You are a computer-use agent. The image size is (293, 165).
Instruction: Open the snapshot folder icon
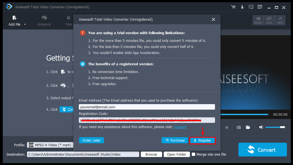tap(248, 127)
